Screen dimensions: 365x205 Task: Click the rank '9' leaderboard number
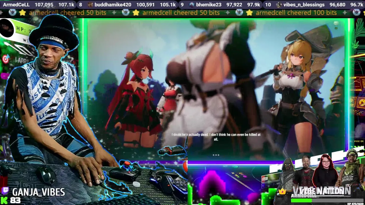coord(182,5)
